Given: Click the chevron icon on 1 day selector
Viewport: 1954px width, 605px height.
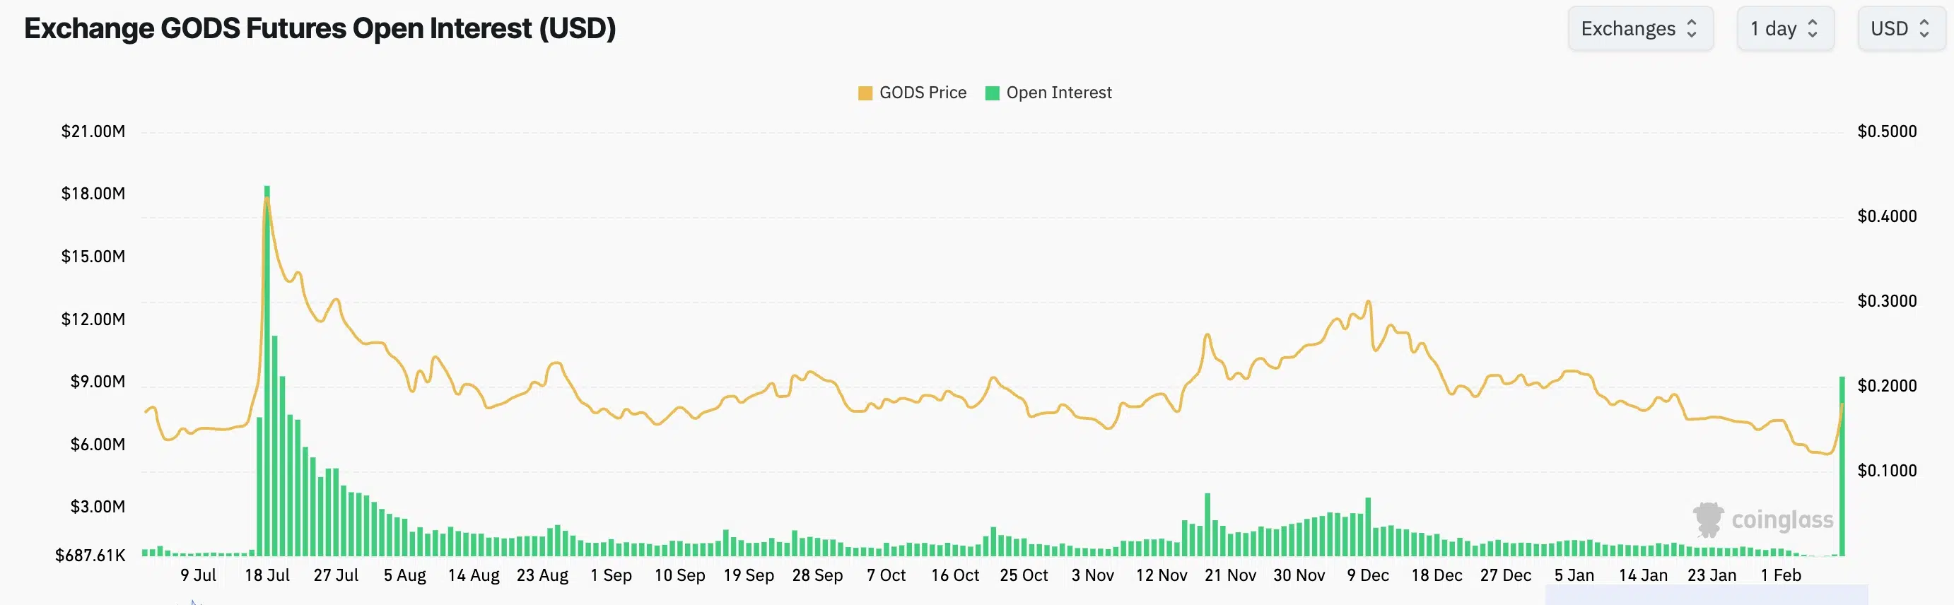Looking at the screenshot, I should (x=1811, y=28).
